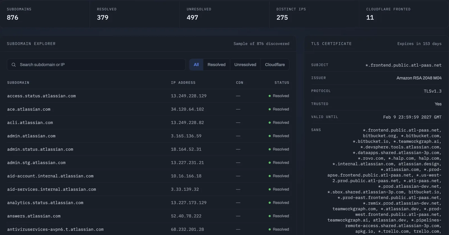
Task: Focus the Search subdomain or IP field
Action: point(96,65)
